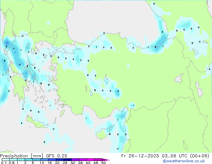
Task: Click the '15' legend scale label
Action: pyautogui.click(x=49, y=163)
